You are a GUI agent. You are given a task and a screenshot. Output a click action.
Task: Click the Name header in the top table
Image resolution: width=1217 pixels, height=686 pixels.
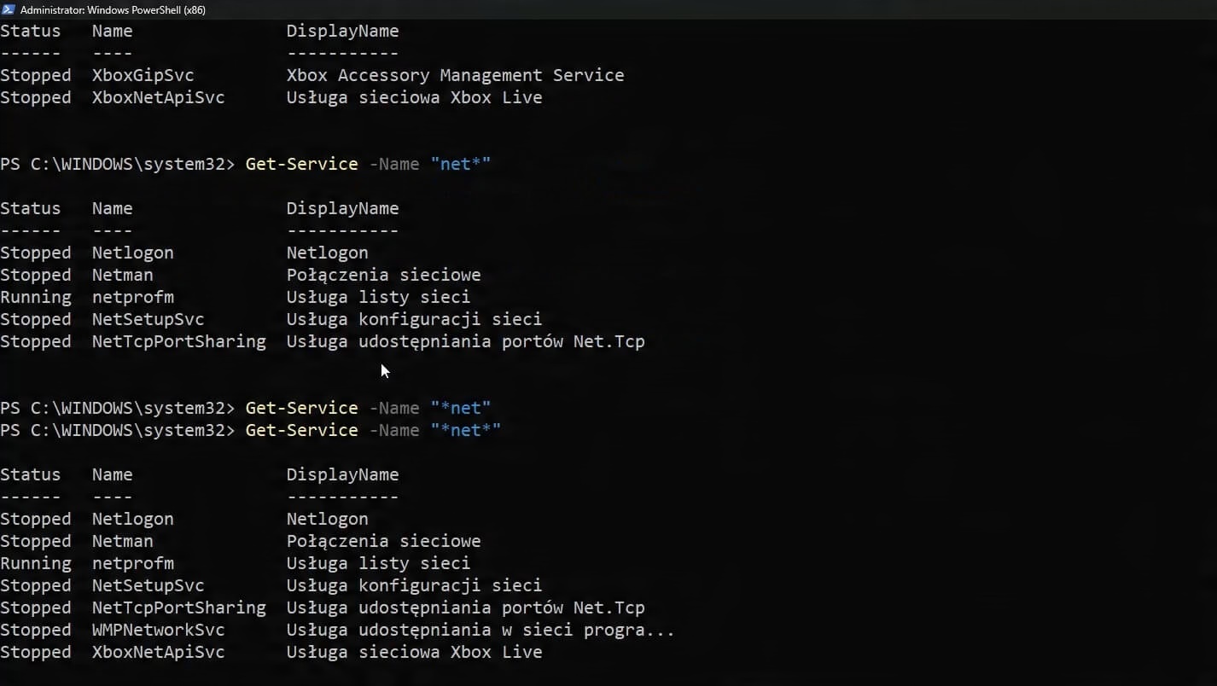(x=112, y=31)
